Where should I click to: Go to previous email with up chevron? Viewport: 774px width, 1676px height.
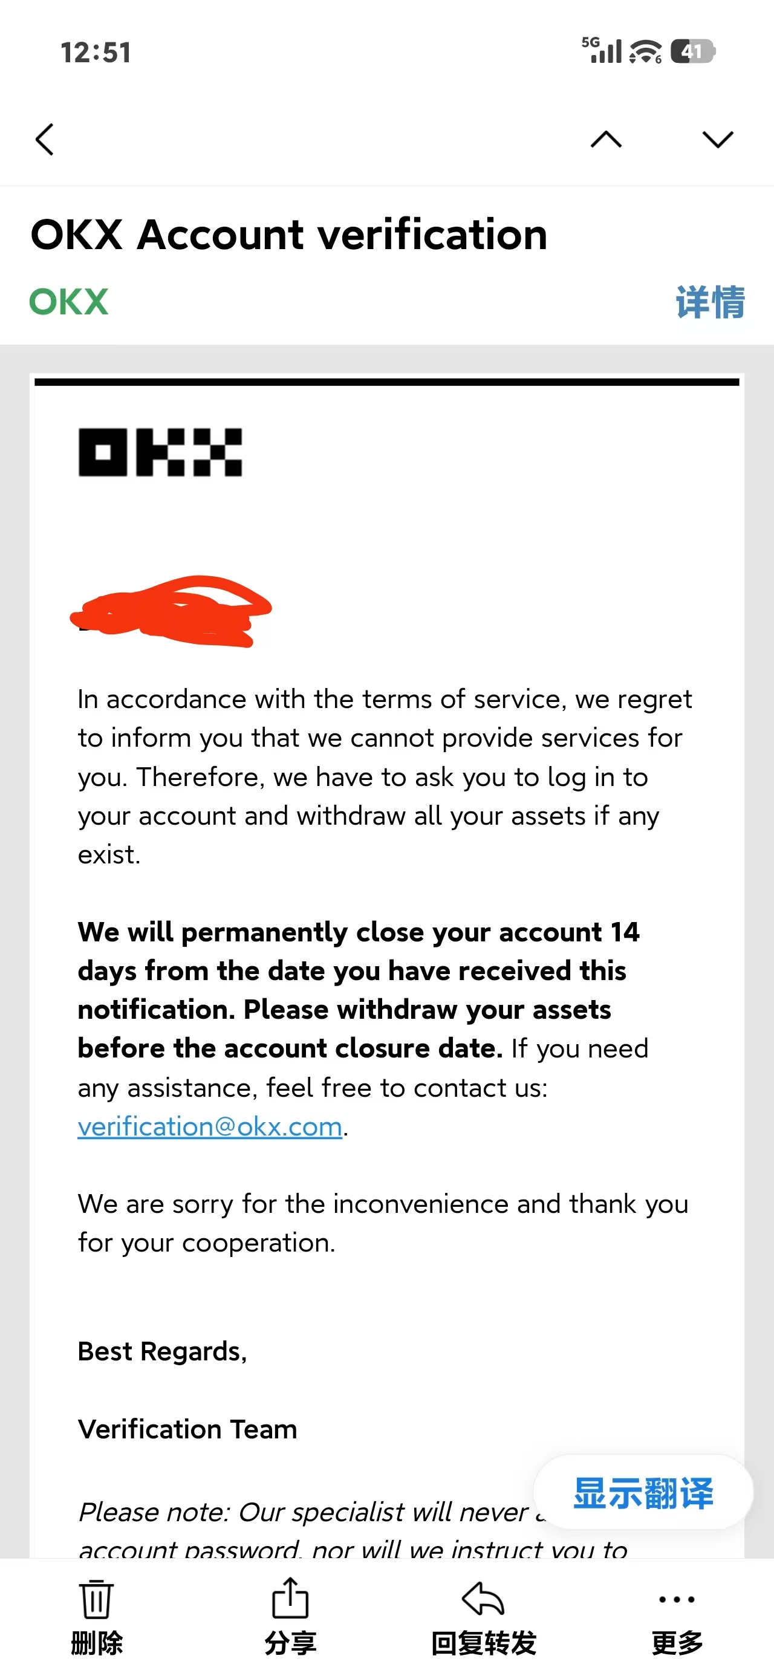(x=605, y=139)
